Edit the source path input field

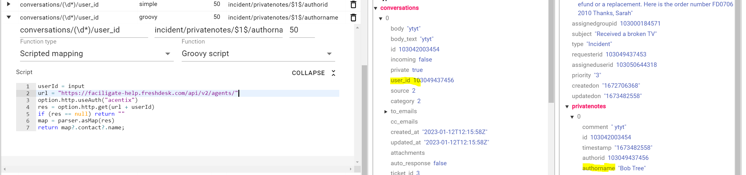point(84,30)
